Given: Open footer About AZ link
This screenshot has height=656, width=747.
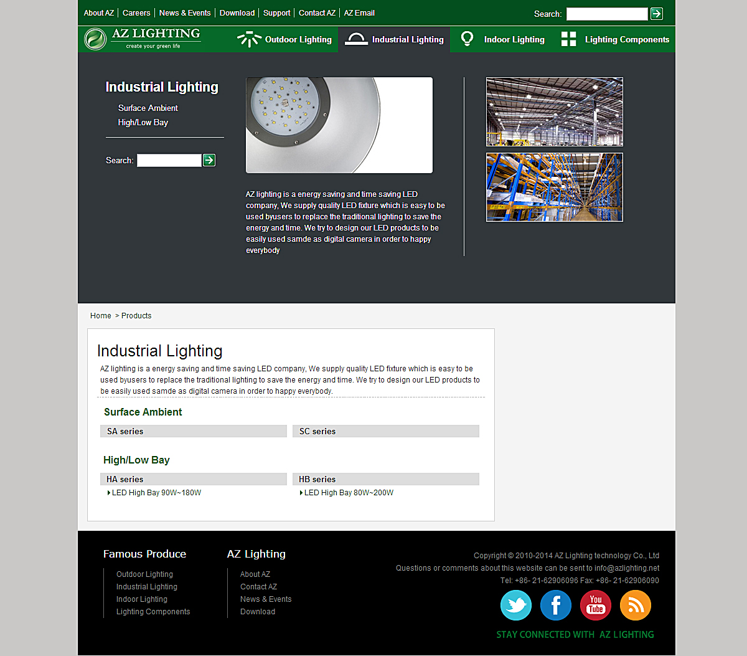Looking at the screenshot, I should (x=255, y=574).
